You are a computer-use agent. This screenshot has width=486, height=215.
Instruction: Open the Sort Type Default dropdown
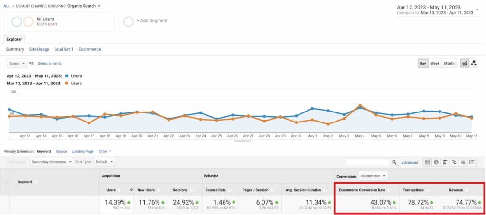[x=104, y=162]
